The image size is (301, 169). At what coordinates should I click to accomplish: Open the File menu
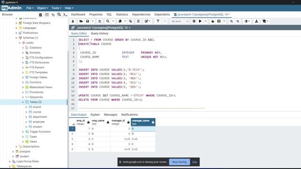point(30,8)
